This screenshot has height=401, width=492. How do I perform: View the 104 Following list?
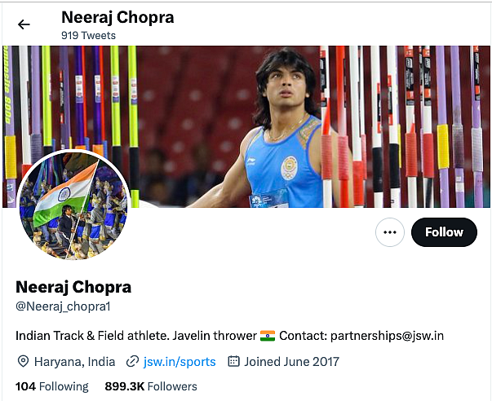(52, 386)
